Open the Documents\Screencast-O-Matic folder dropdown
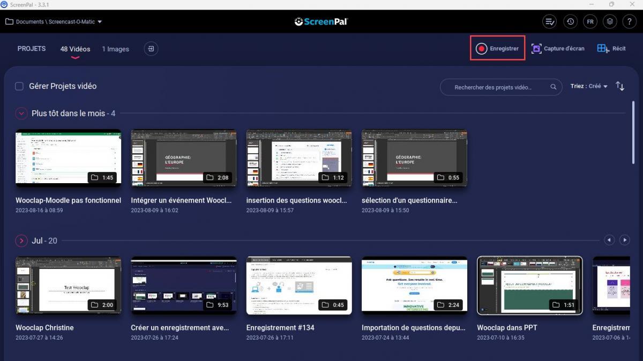This screenshot has height=361, width=643. 54,22
